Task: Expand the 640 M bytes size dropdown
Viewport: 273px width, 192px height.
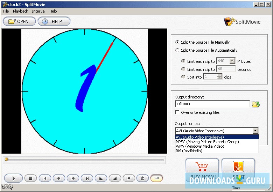Action: pos(232,61)
